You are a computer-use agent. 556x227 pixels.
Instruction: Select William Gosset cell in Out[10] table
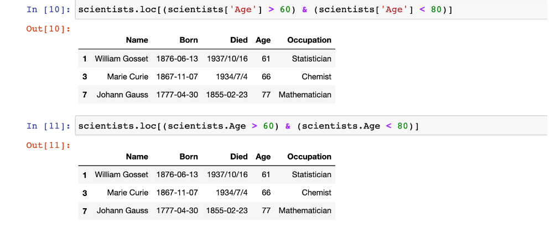pos(122,59)
